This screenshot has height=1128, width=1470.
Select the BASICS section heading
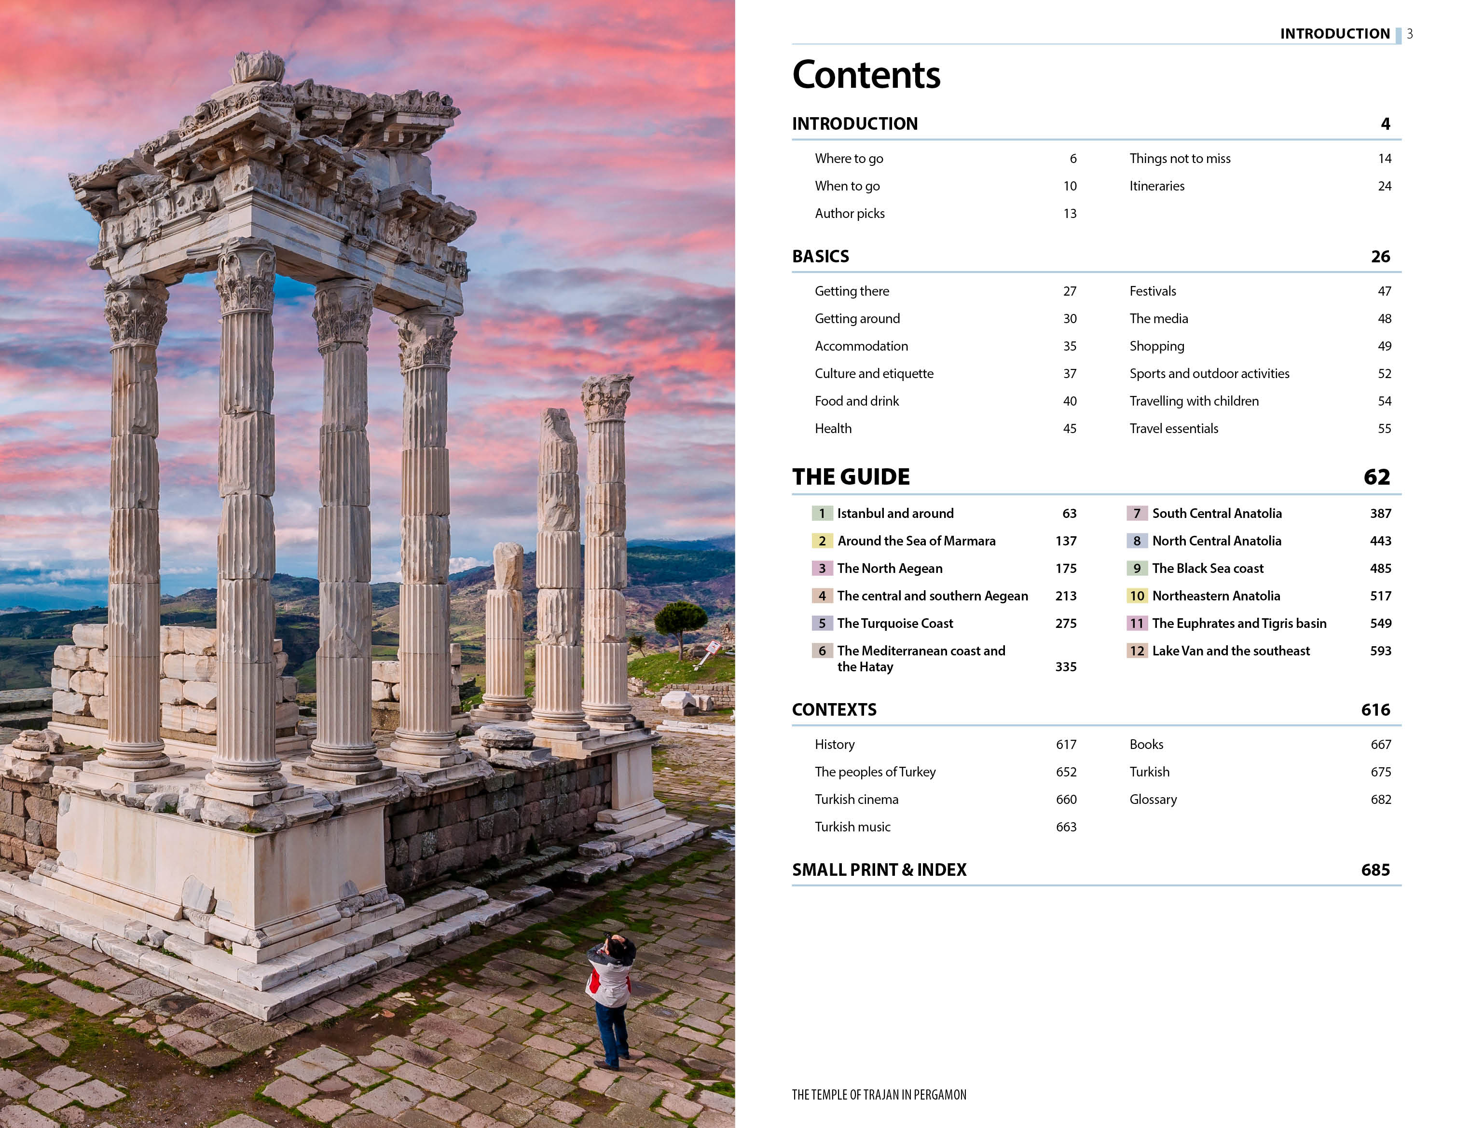point(820,257)
